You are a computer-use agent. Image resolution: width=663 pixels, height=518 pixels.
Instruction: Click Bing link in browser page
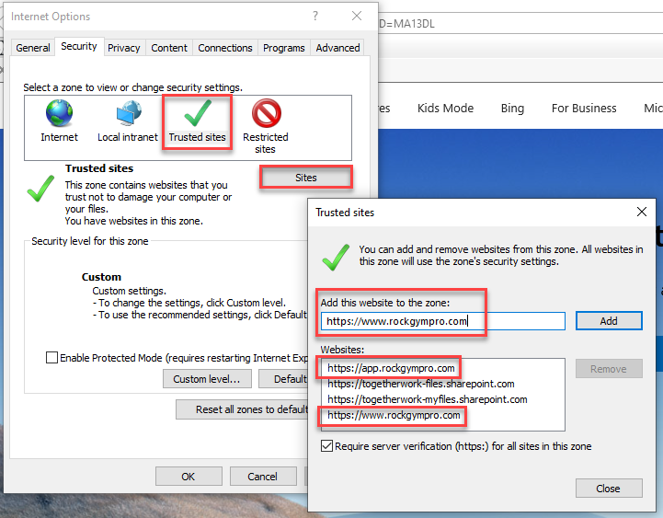coord(512,109)
